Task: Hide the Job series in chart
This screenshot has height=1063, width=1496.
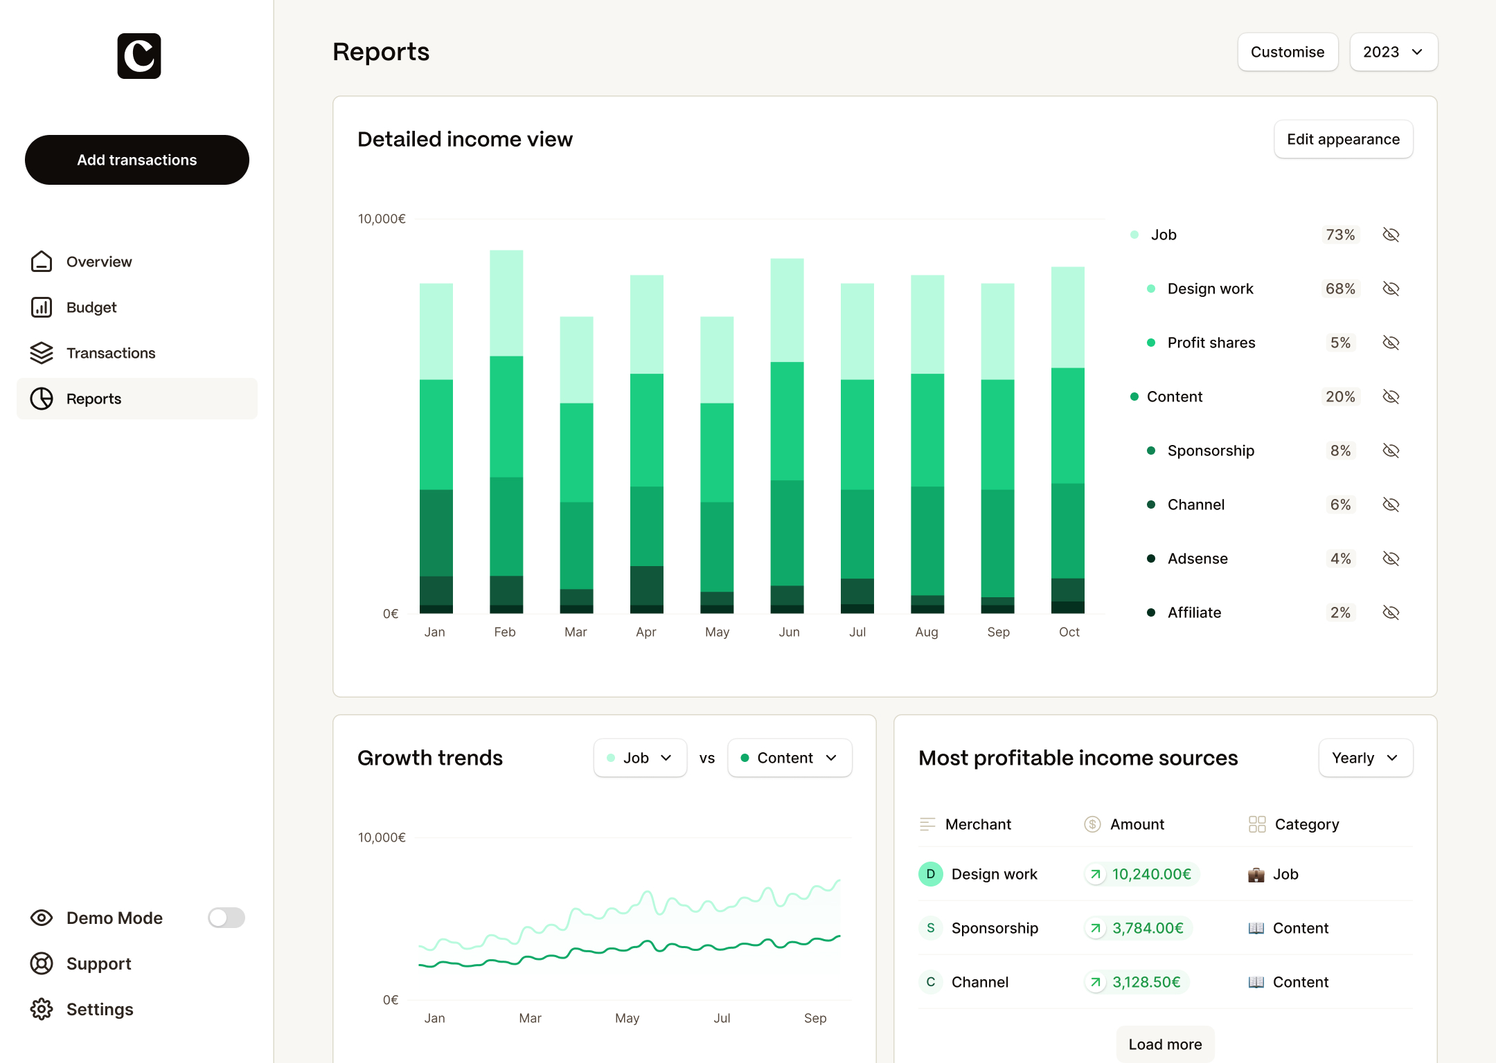Action: tap(1391, 235)
